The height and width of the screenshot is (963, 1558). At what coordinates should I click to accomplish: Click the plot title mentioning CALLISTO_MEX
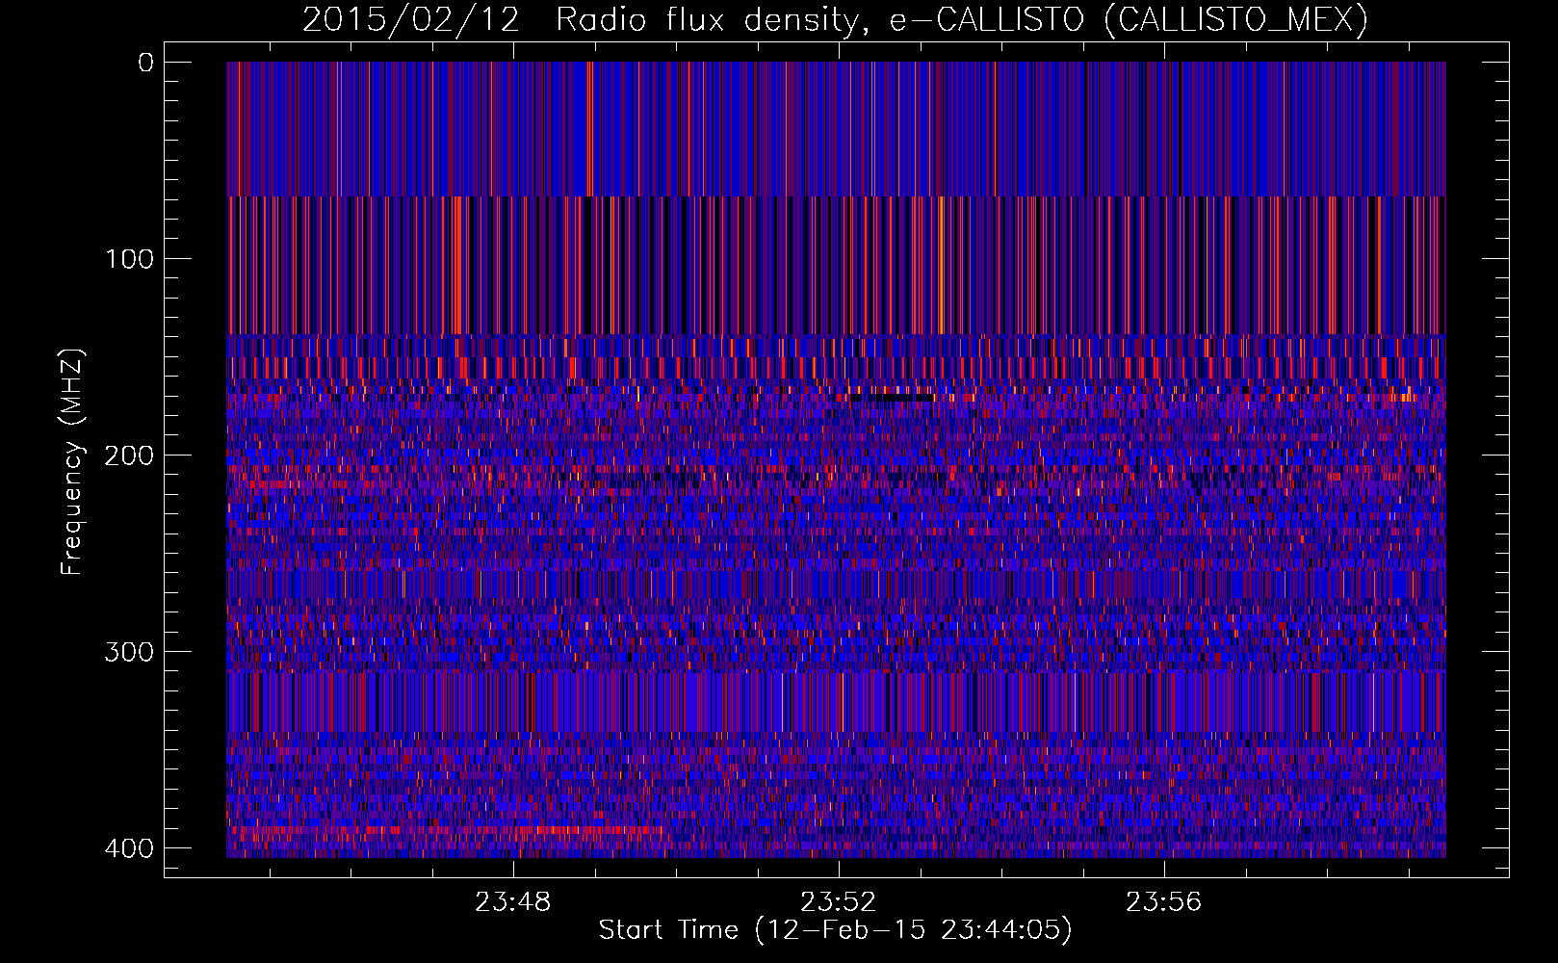835,19
